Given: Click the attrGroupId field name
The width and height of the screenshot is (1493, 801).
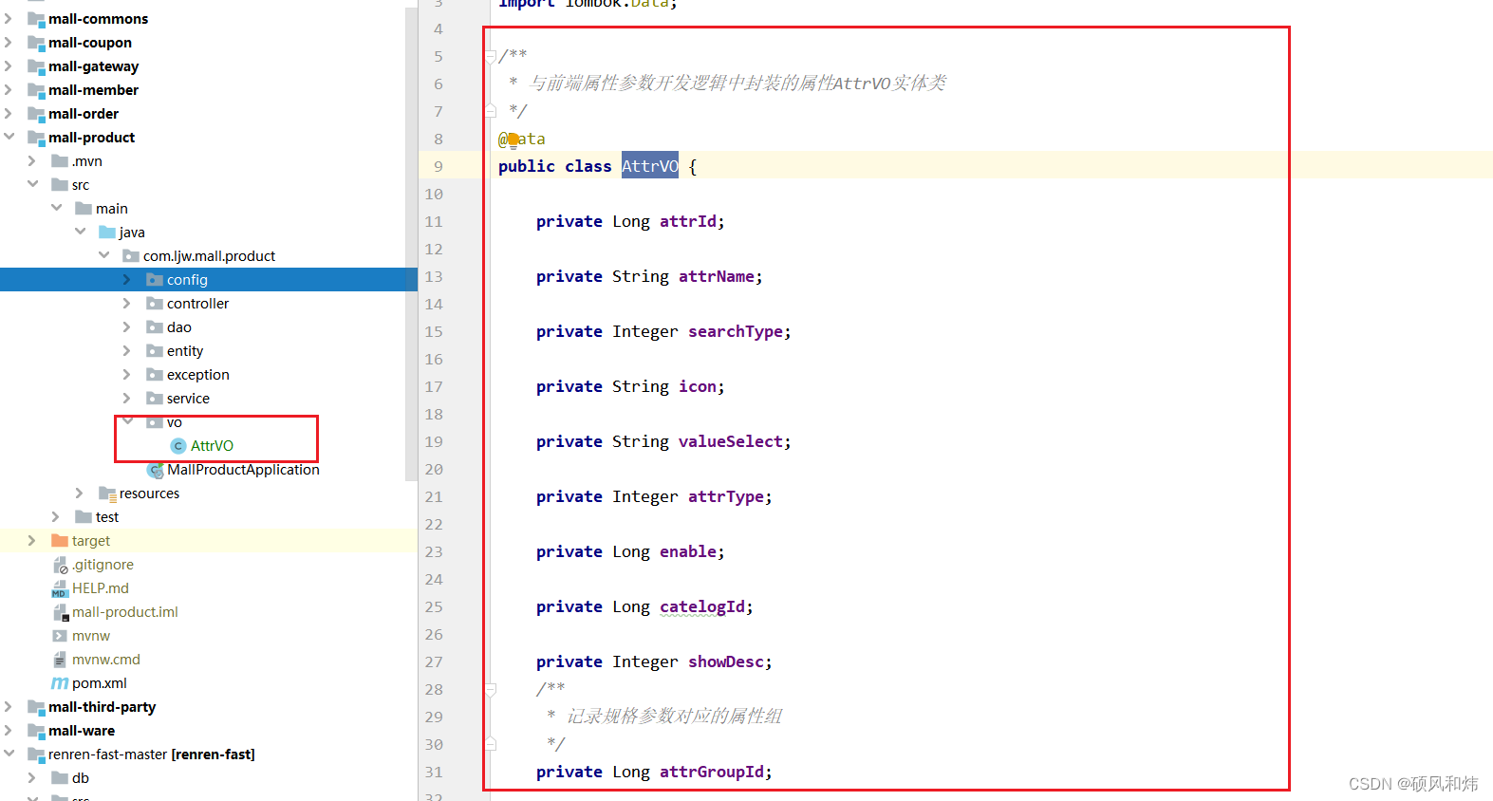Looking at the screenshot, I should [712, 772].
